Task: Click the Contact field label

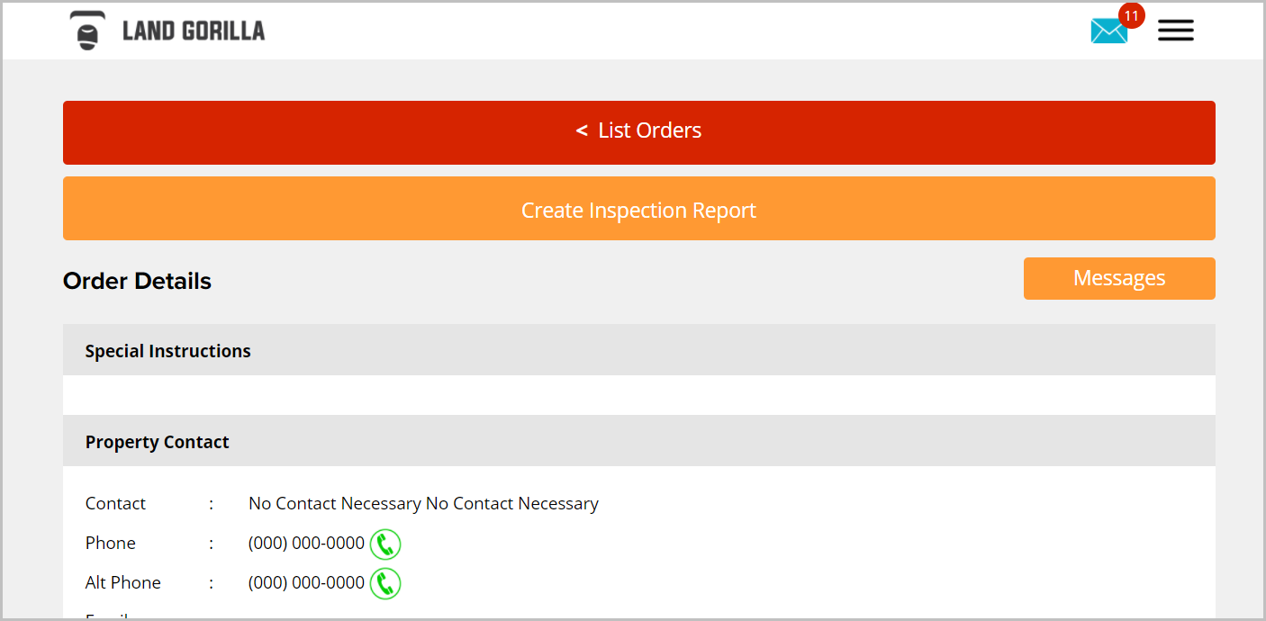Action: coord(115,503)
